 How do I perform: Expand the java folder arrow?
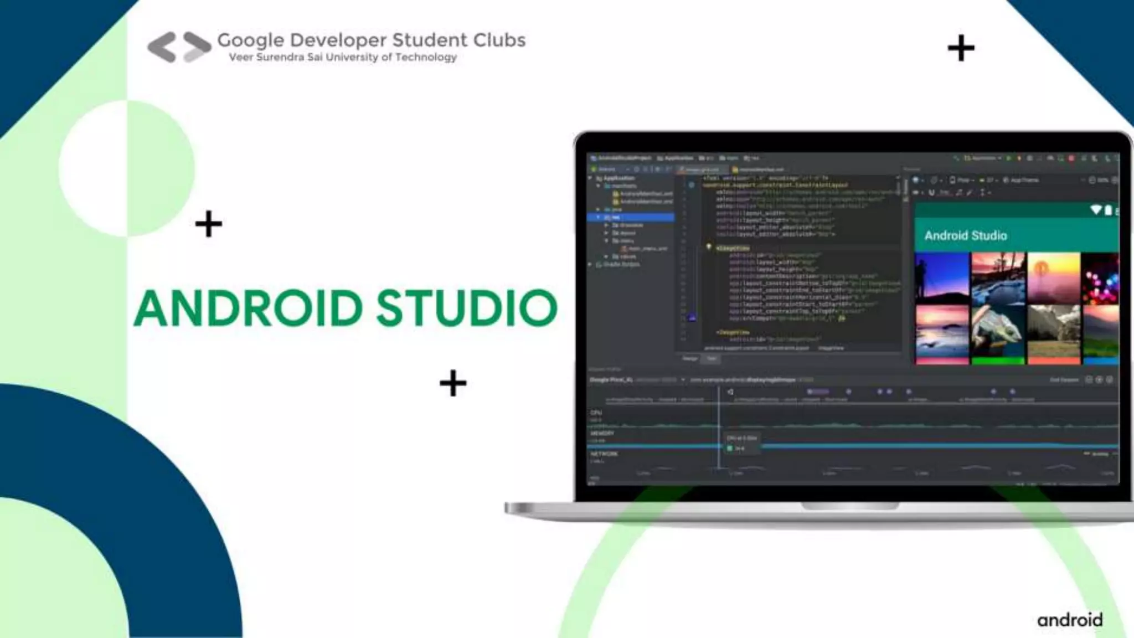(x=599, y=209)
